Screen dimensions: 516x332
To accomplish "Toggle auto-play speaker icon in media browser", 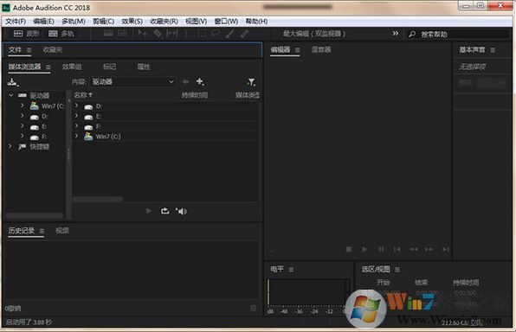I will pyautogui.click(x=181, y=211).
